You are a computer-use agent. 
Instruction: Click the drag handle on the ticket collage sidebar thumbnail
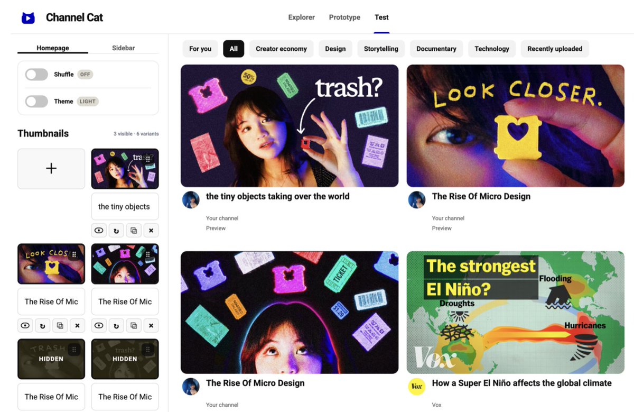(148, 253)
